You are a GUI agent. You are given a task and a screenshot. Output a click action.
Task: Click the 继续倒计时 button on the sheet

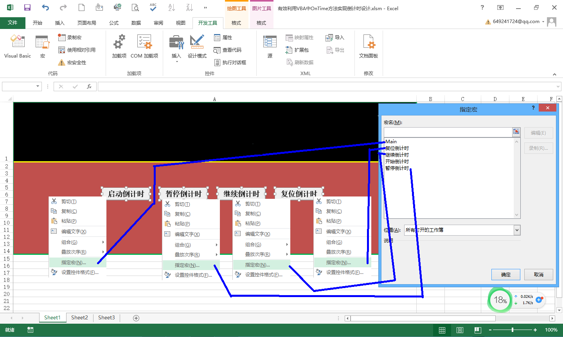click(x=241, y=194)
